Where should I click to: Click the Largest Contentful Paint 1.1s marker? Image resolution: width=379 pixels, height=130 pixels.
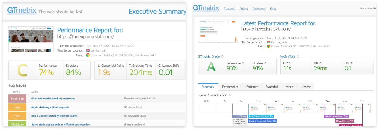[x=263, y=121]
